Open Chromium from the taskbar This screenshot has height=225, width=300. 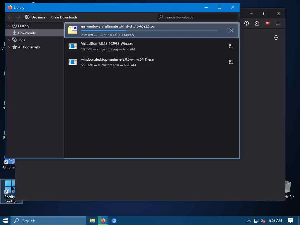pos(114,221)
